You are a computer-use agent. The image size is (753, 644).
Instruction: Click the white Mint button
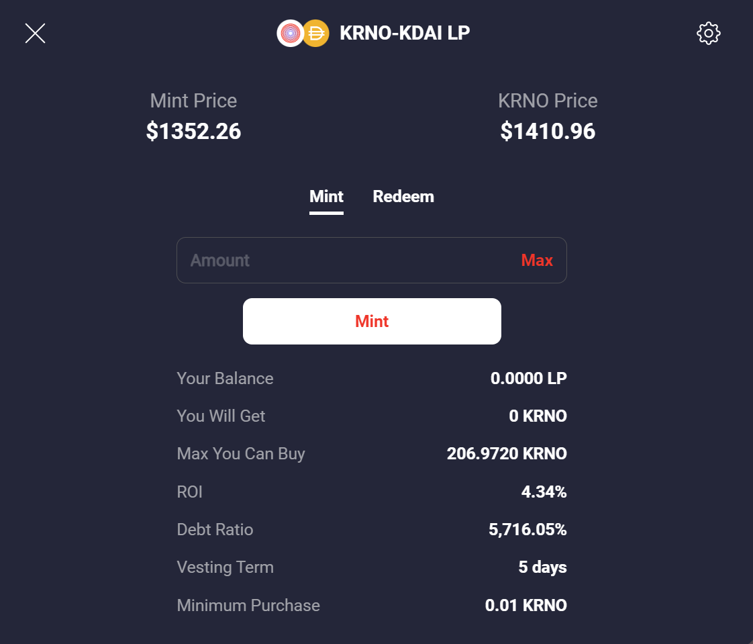point(372,321)
